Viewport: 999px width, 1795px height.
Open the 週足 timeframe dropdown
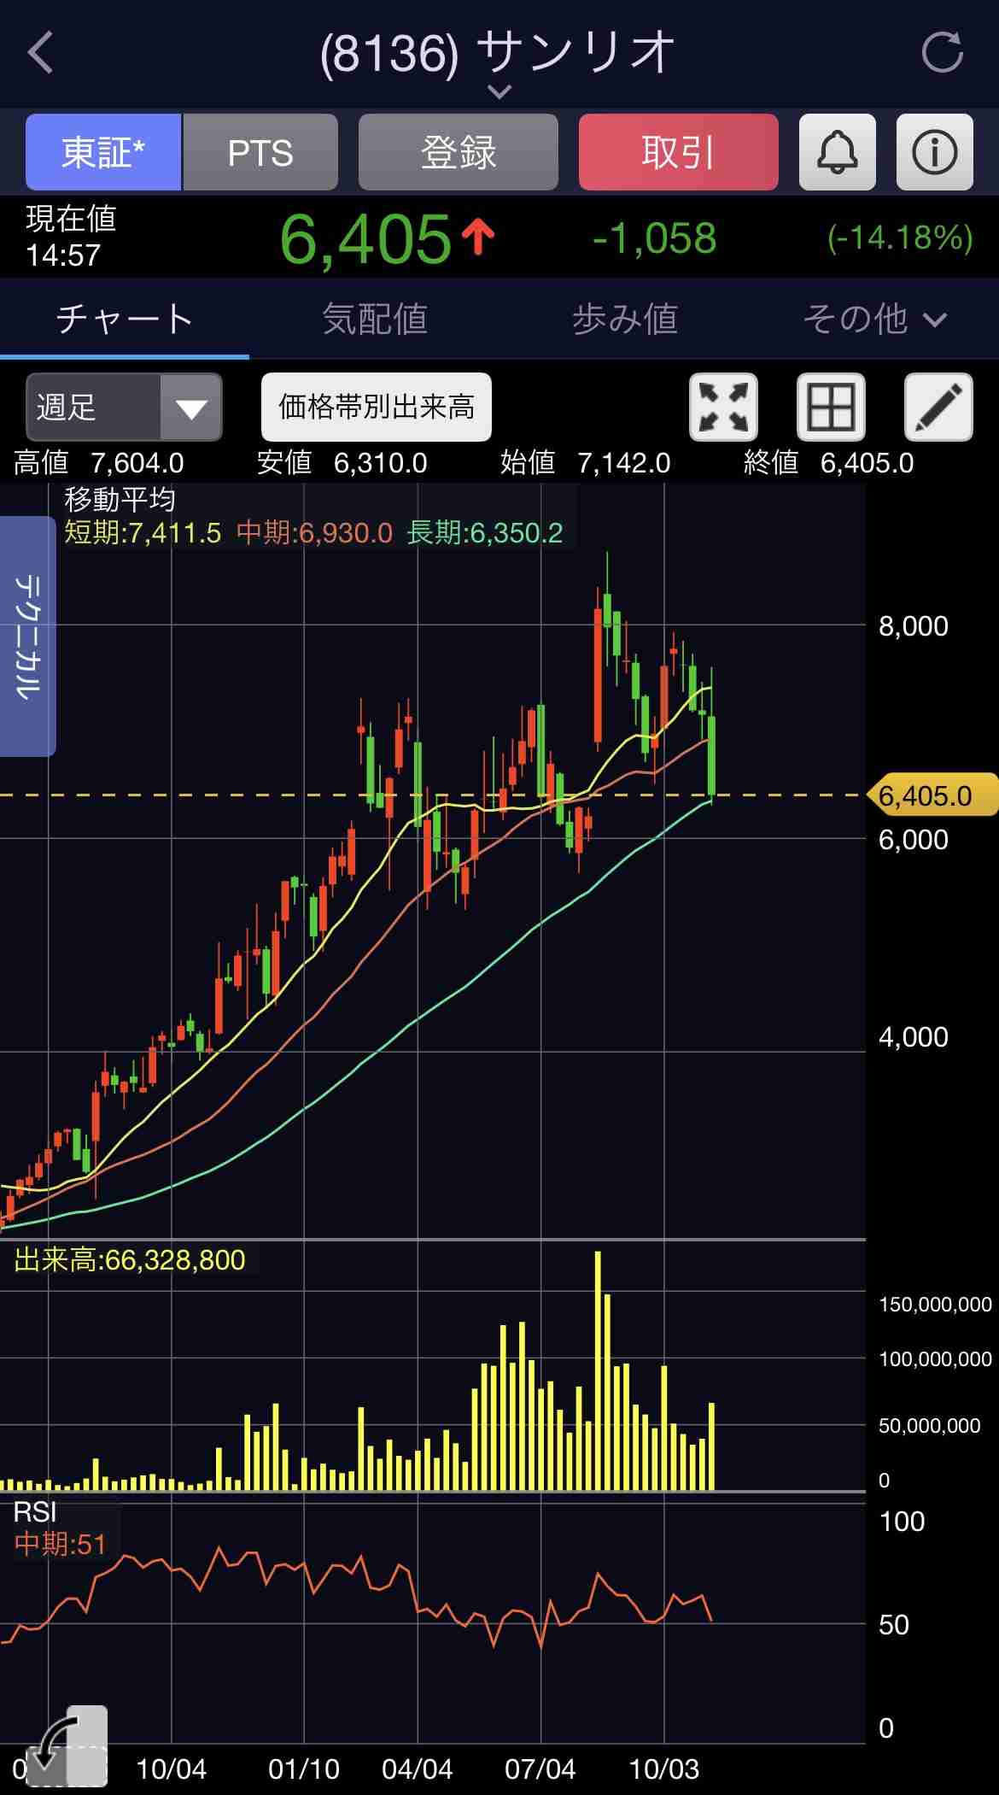(124, 407)
